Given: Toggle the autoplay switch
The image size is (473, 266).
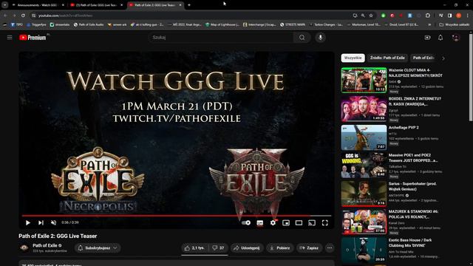Looking at the screenshot, I should (246, 222).
